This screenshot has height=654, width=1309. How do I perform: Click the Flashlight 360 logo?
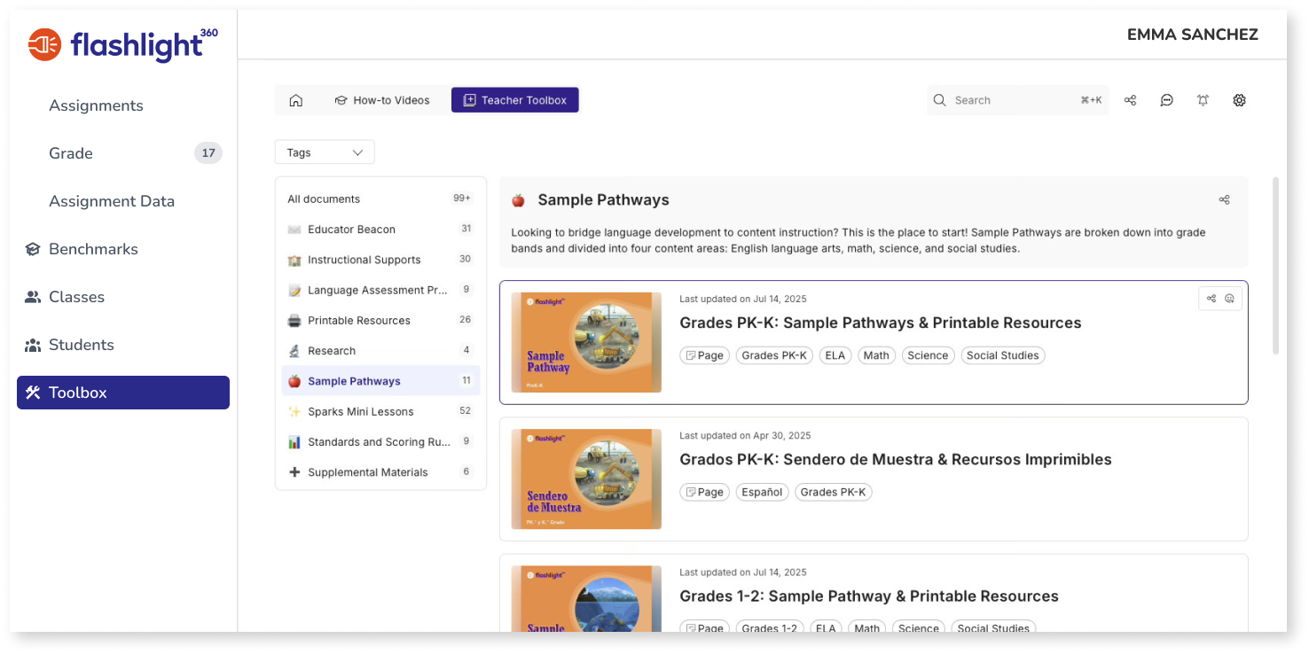point(122,44)
